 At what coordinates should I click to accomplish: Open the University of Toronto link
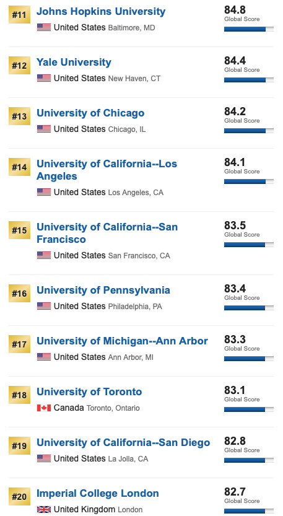tap(89, 391)
